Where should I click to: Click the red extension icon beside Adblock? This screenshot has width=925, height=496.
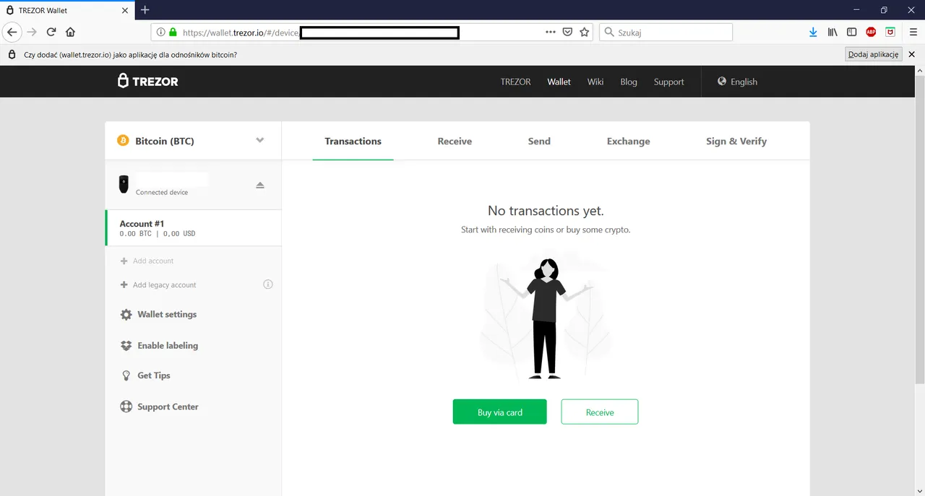click(890, 32)
